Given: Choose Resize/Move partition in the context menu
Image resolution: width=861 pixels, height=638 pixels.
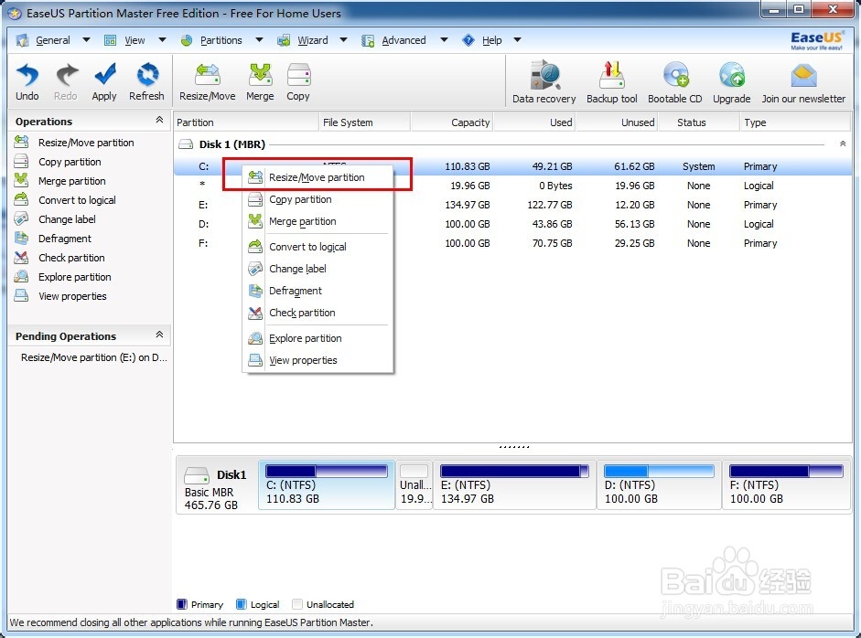Looking at the screenshot, I should tap(317, 177).
